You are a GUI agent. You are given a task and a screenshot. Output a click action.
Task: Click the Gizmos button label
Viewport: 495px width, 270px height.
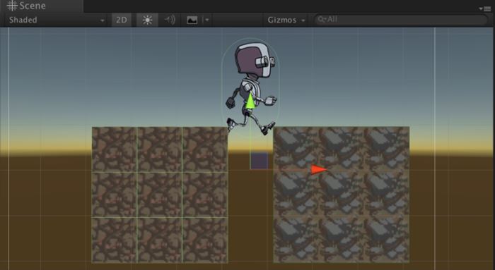click(x=282, y=20)
